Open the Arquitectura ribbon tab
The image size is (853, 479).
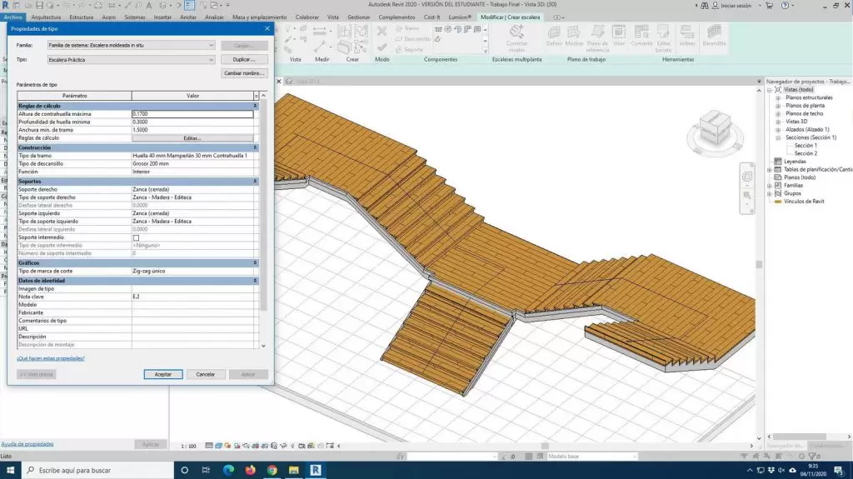pos(46,17)
